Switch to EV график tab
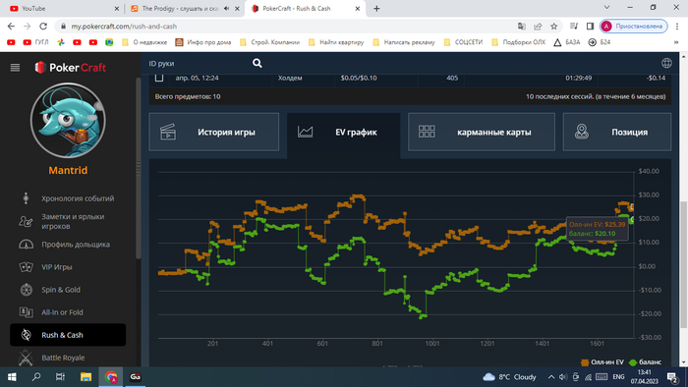The width and height of the screenshot is (688, 387). click(x=344, y=132)
